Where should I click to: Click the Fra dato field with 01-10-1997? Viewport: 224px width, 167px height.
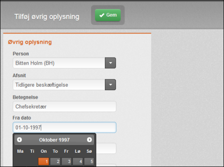pyautogui.click(x=64, y=127)
